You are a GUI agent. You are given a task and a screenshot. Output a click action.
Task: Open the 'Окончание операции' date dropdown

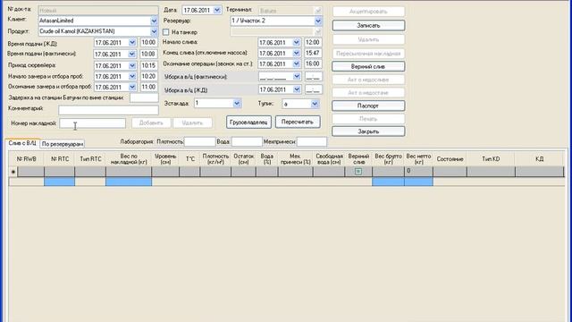click(296, 64)
